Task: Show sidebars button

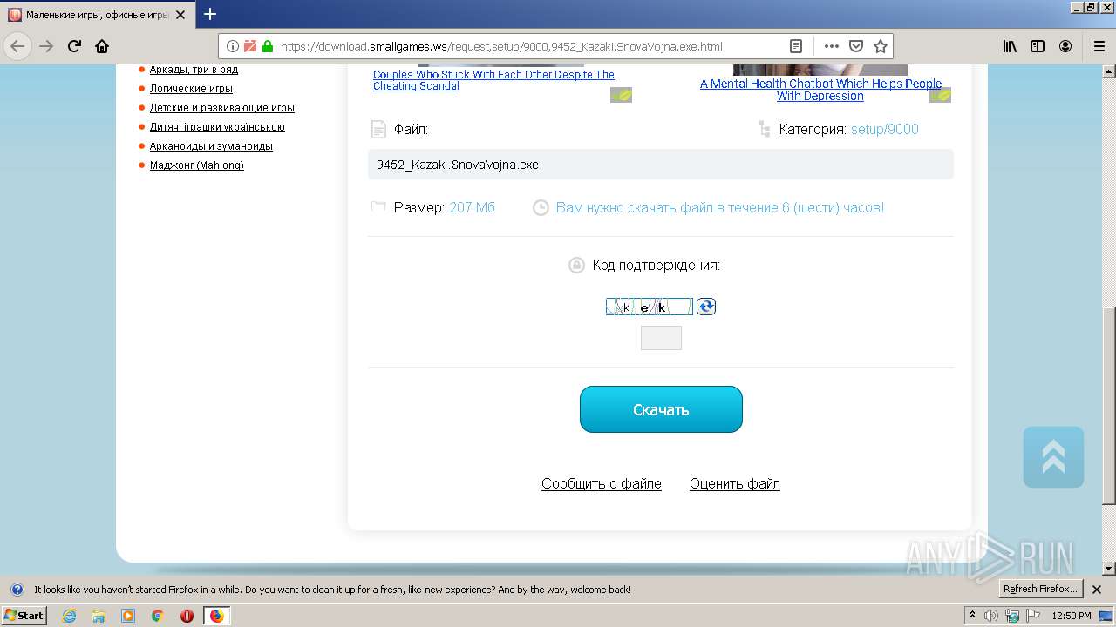Action: [x=1038, y=46]
